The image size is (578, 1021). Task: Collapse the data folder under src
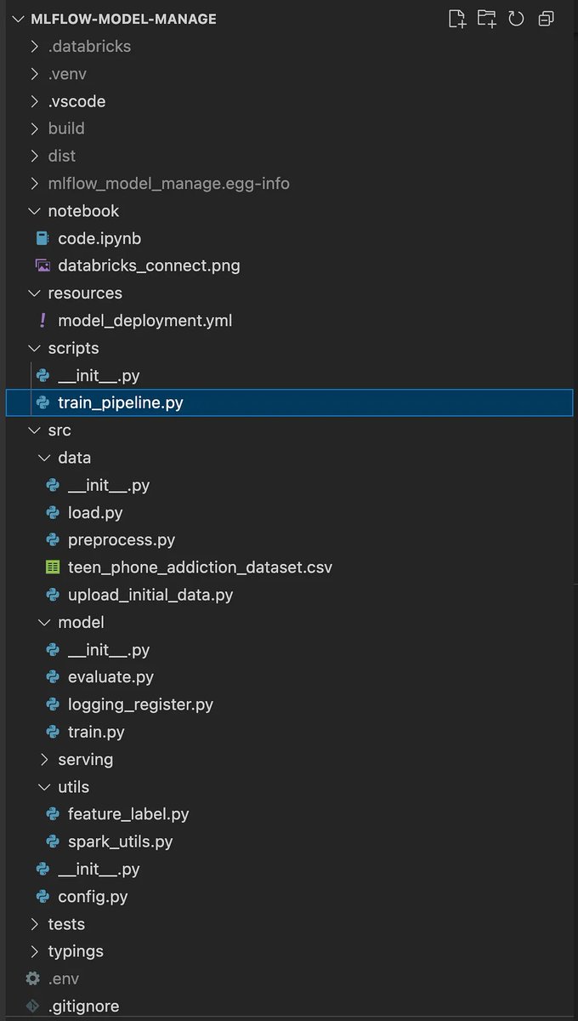coord(44,458)
